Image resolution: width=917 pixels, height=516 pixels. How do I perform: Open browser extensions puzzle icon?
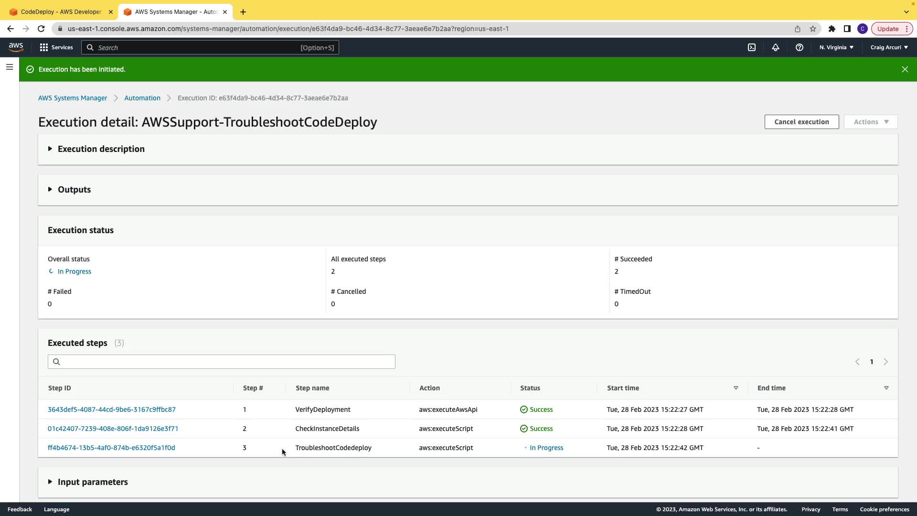(832, 29)
